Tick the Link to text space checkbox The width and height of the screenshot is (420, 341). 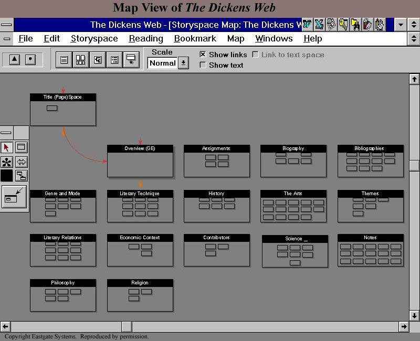256,55
